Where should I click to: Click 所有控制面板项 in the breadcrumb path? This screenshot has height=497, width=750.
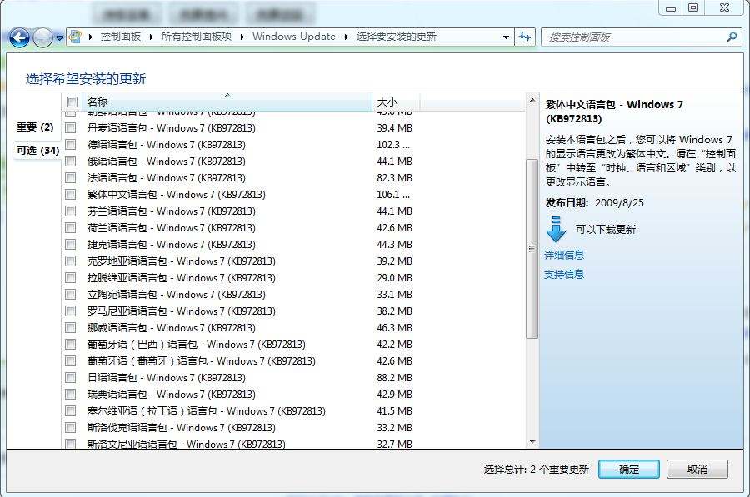click(196, 37)
